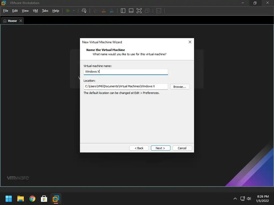This screenshot has width=274, height=205.
Task: Click the < Back button
Action: pyautogui.click(x=139, y=148)
